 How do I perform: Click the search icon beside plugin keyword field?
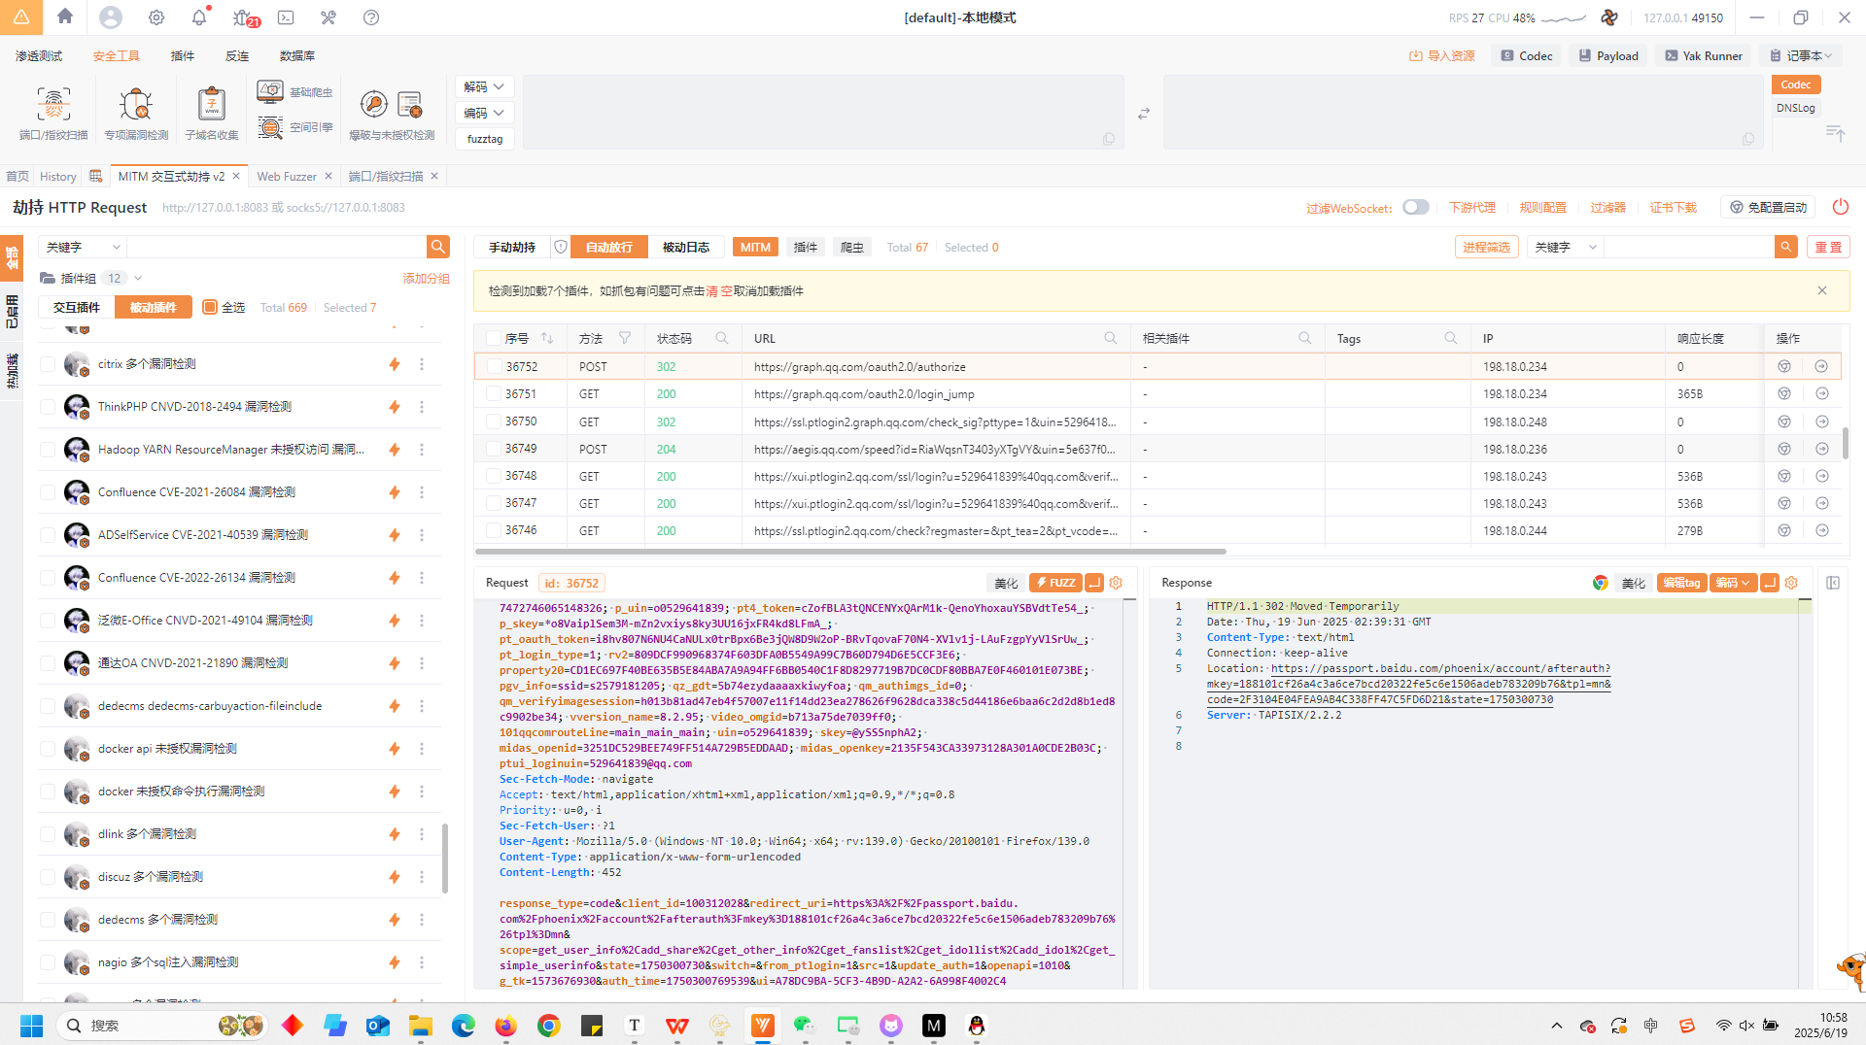tap(438, 247)
